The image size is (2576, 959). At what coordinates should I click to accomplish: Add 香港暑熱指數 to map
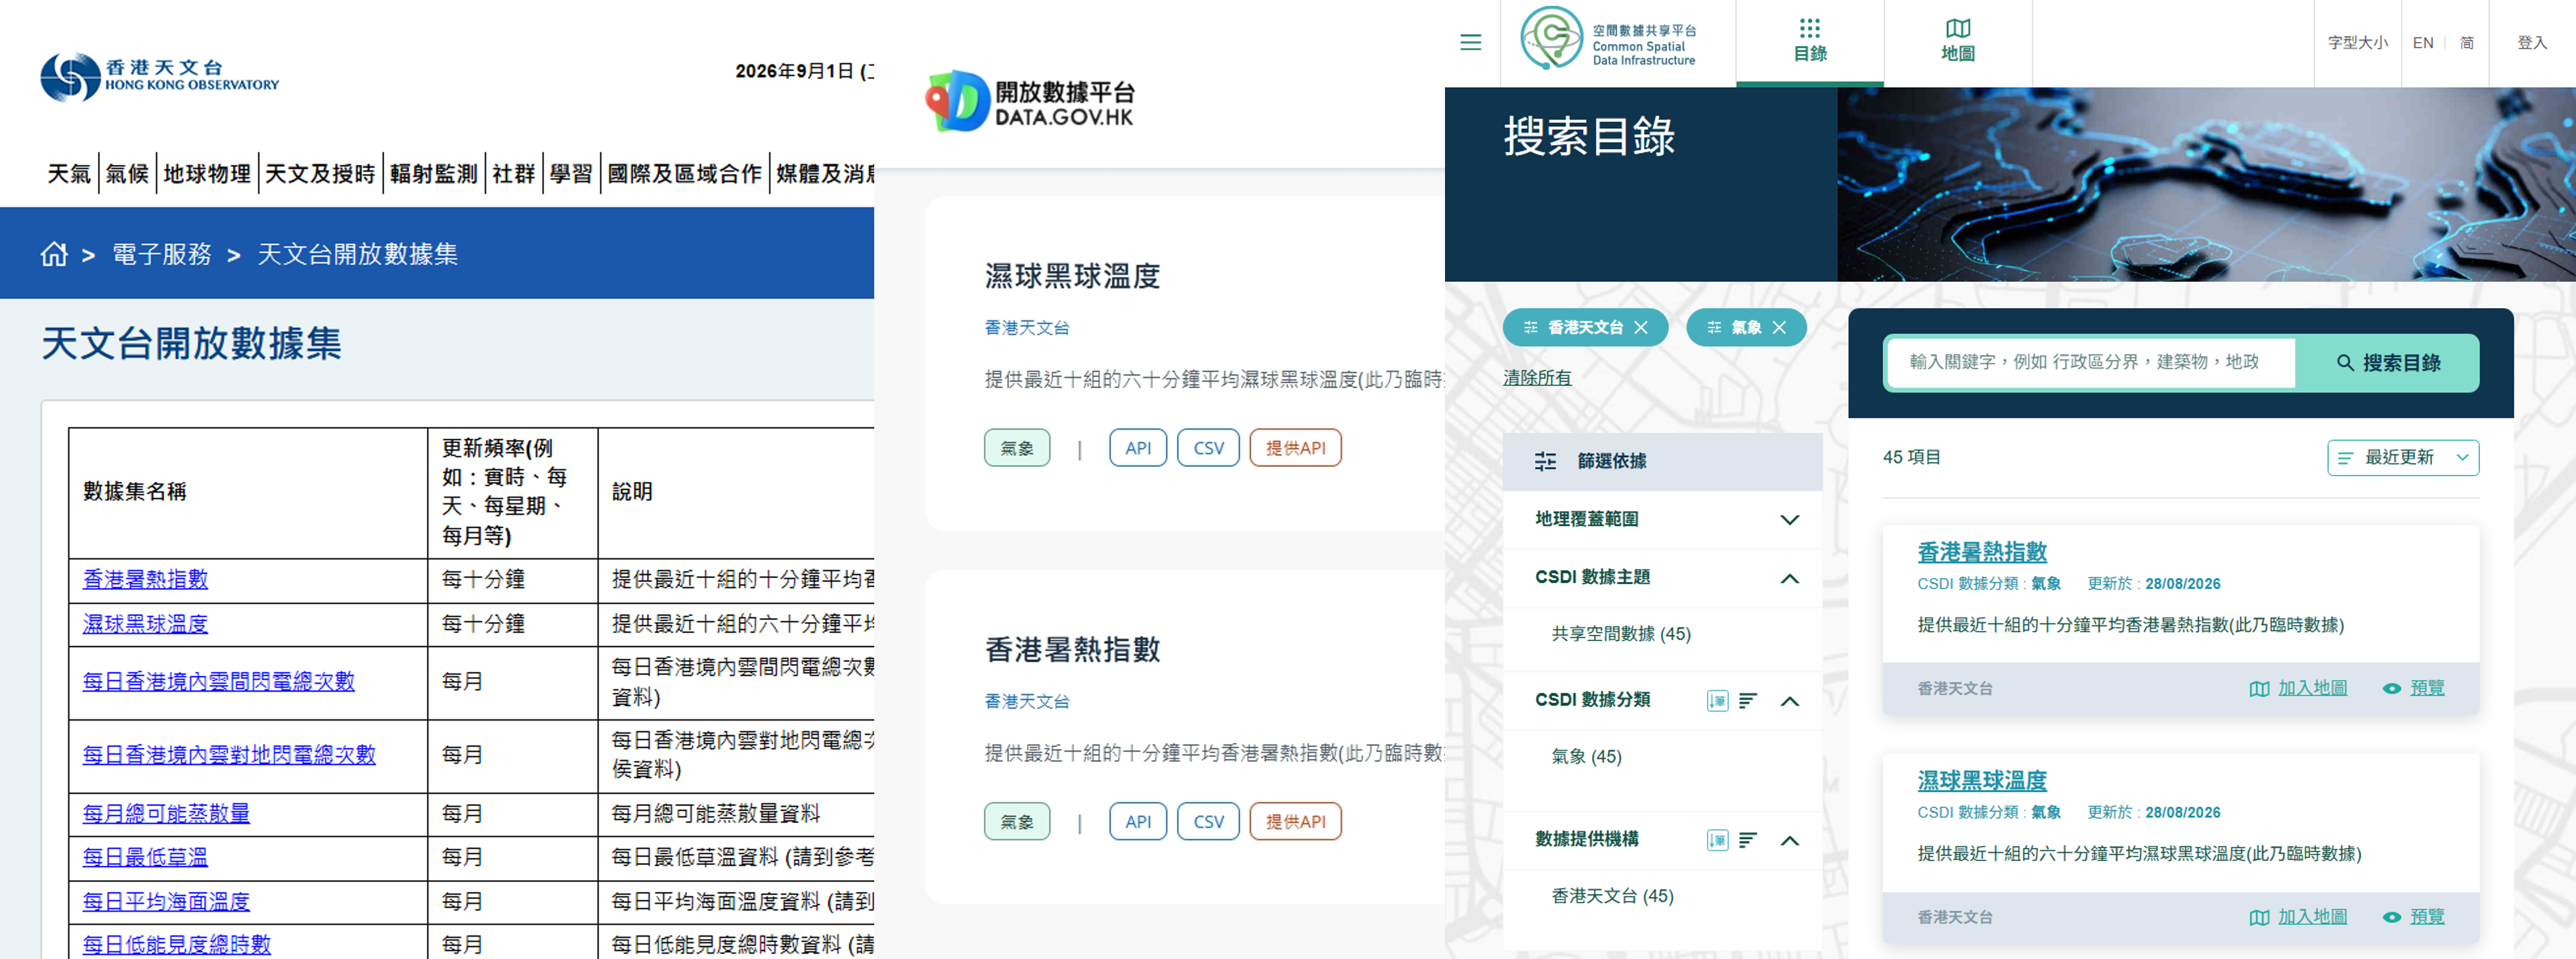(2297, 688)
